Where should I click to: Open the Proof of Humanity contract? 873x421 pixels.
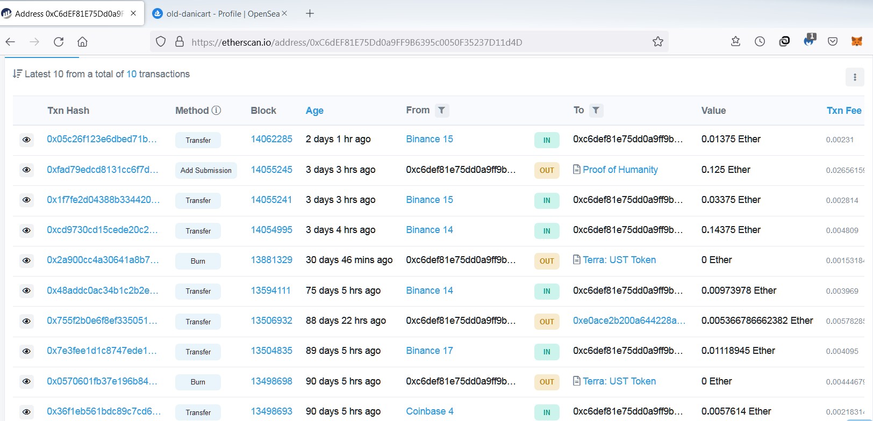point(620,170)
